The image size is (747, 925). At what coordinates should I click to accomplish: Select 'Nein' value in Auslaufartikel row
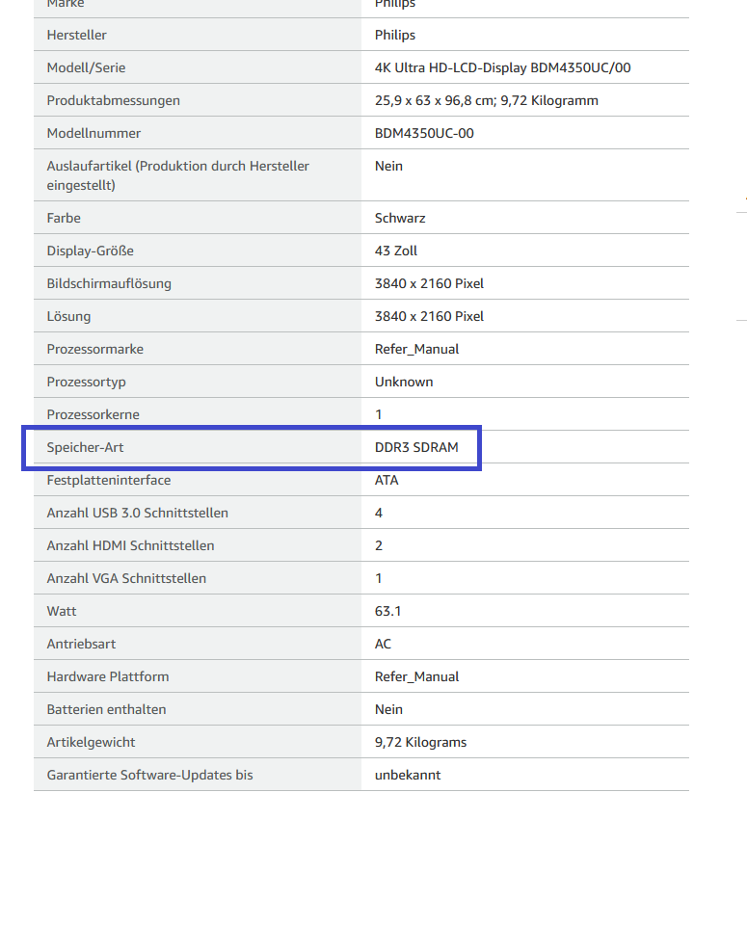point(388,166)
